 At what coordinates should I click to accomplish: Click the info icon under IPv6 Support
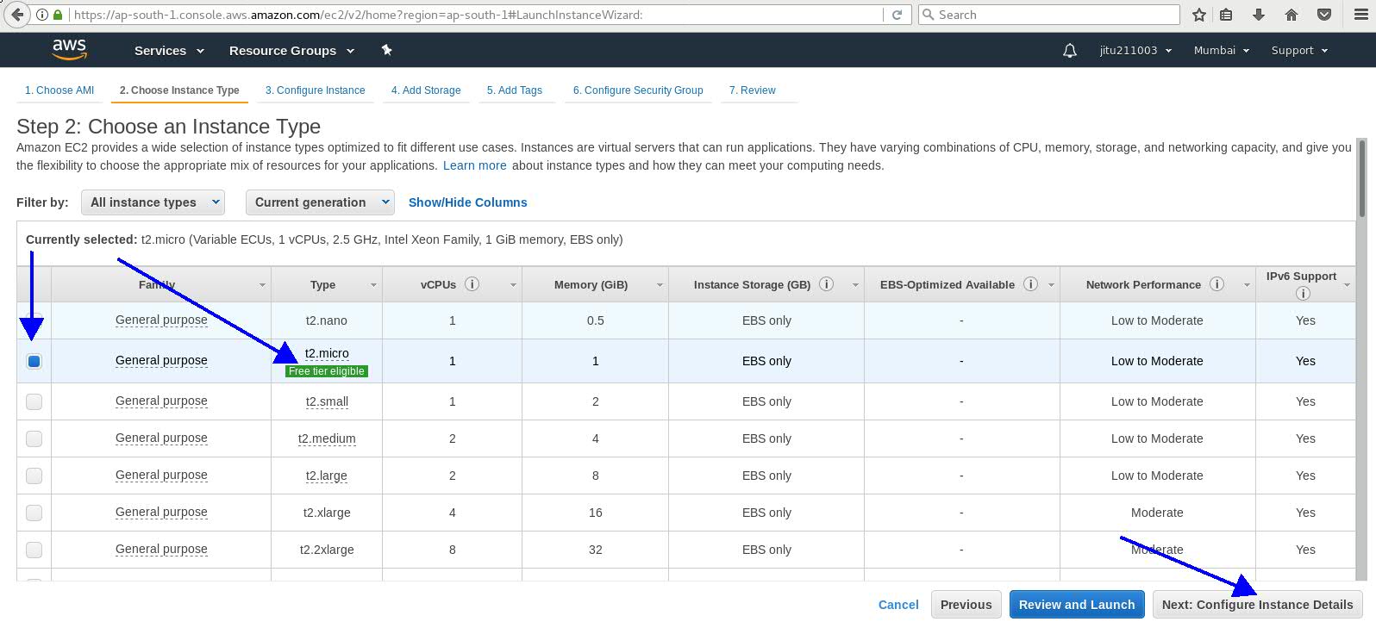click(x=1303, y=293)
